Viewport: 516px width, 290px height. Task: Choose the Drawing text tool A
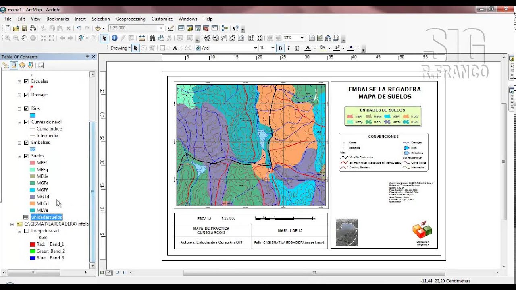[175, 48]
